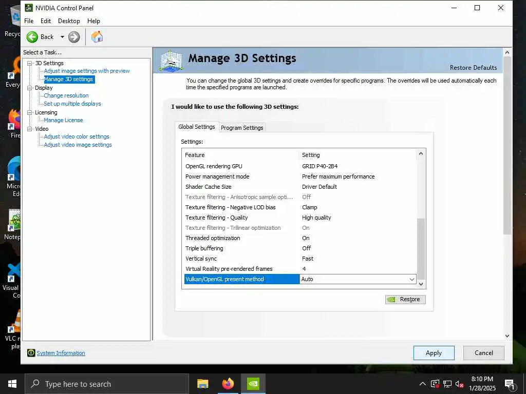Select Virtual Reality pre-rendered frames row

(x=300, y=269)
